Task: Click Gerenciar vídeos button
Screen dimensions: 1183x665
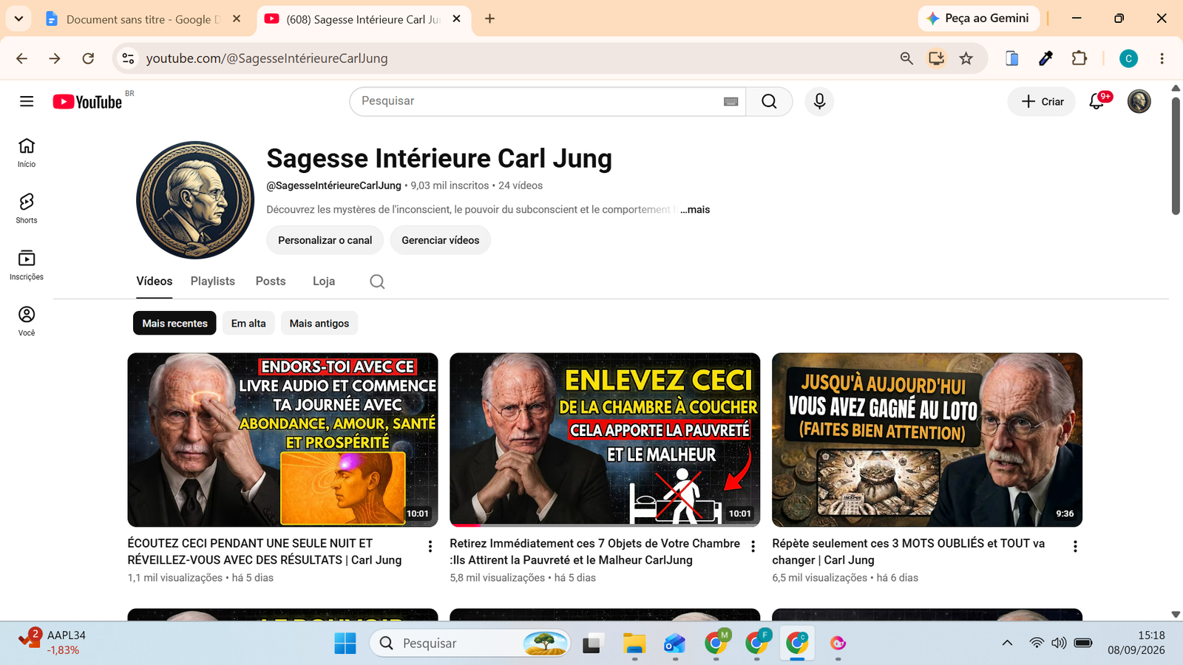Action: point(441,240)
